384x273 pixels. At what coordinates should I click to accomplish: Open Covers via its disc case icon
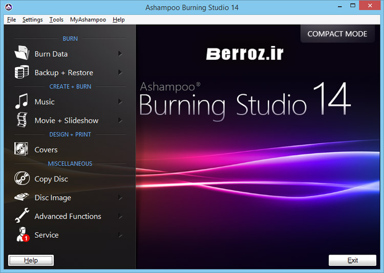(22, 150)
